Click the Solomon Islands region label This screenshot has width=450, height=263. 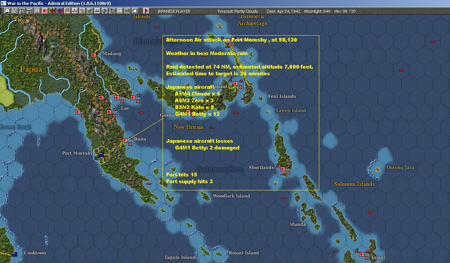click(354, 184)
